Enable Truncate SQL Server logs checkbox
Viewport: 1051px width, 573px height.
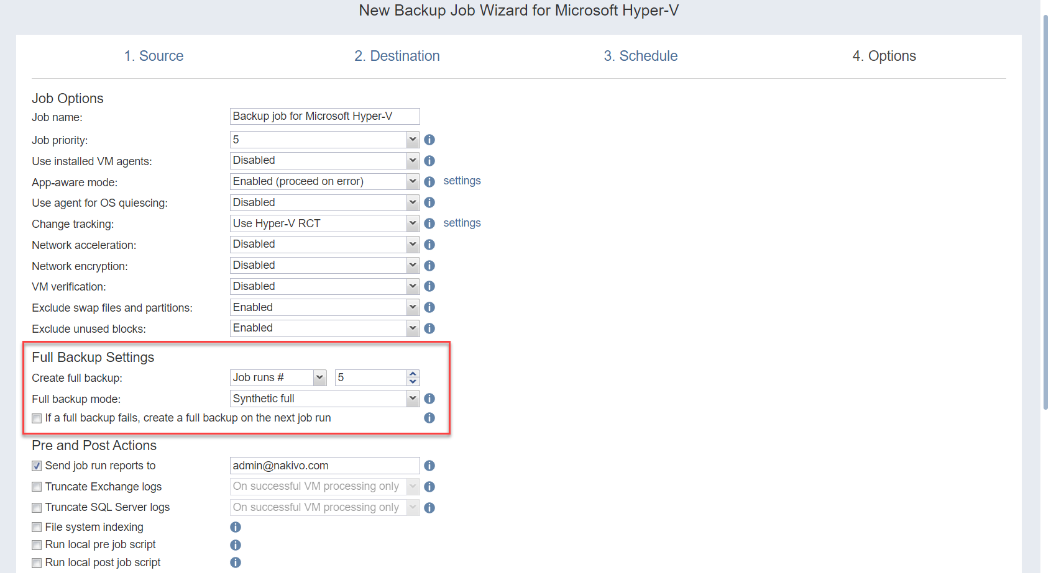click(x=37, y=508)
